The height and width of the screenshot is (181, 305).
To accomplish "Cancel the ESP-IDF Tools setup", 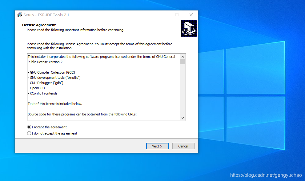I will [x=183, y=146].
